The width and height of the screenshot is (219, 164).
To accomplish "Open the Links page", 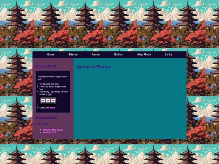I will (169, 55).
